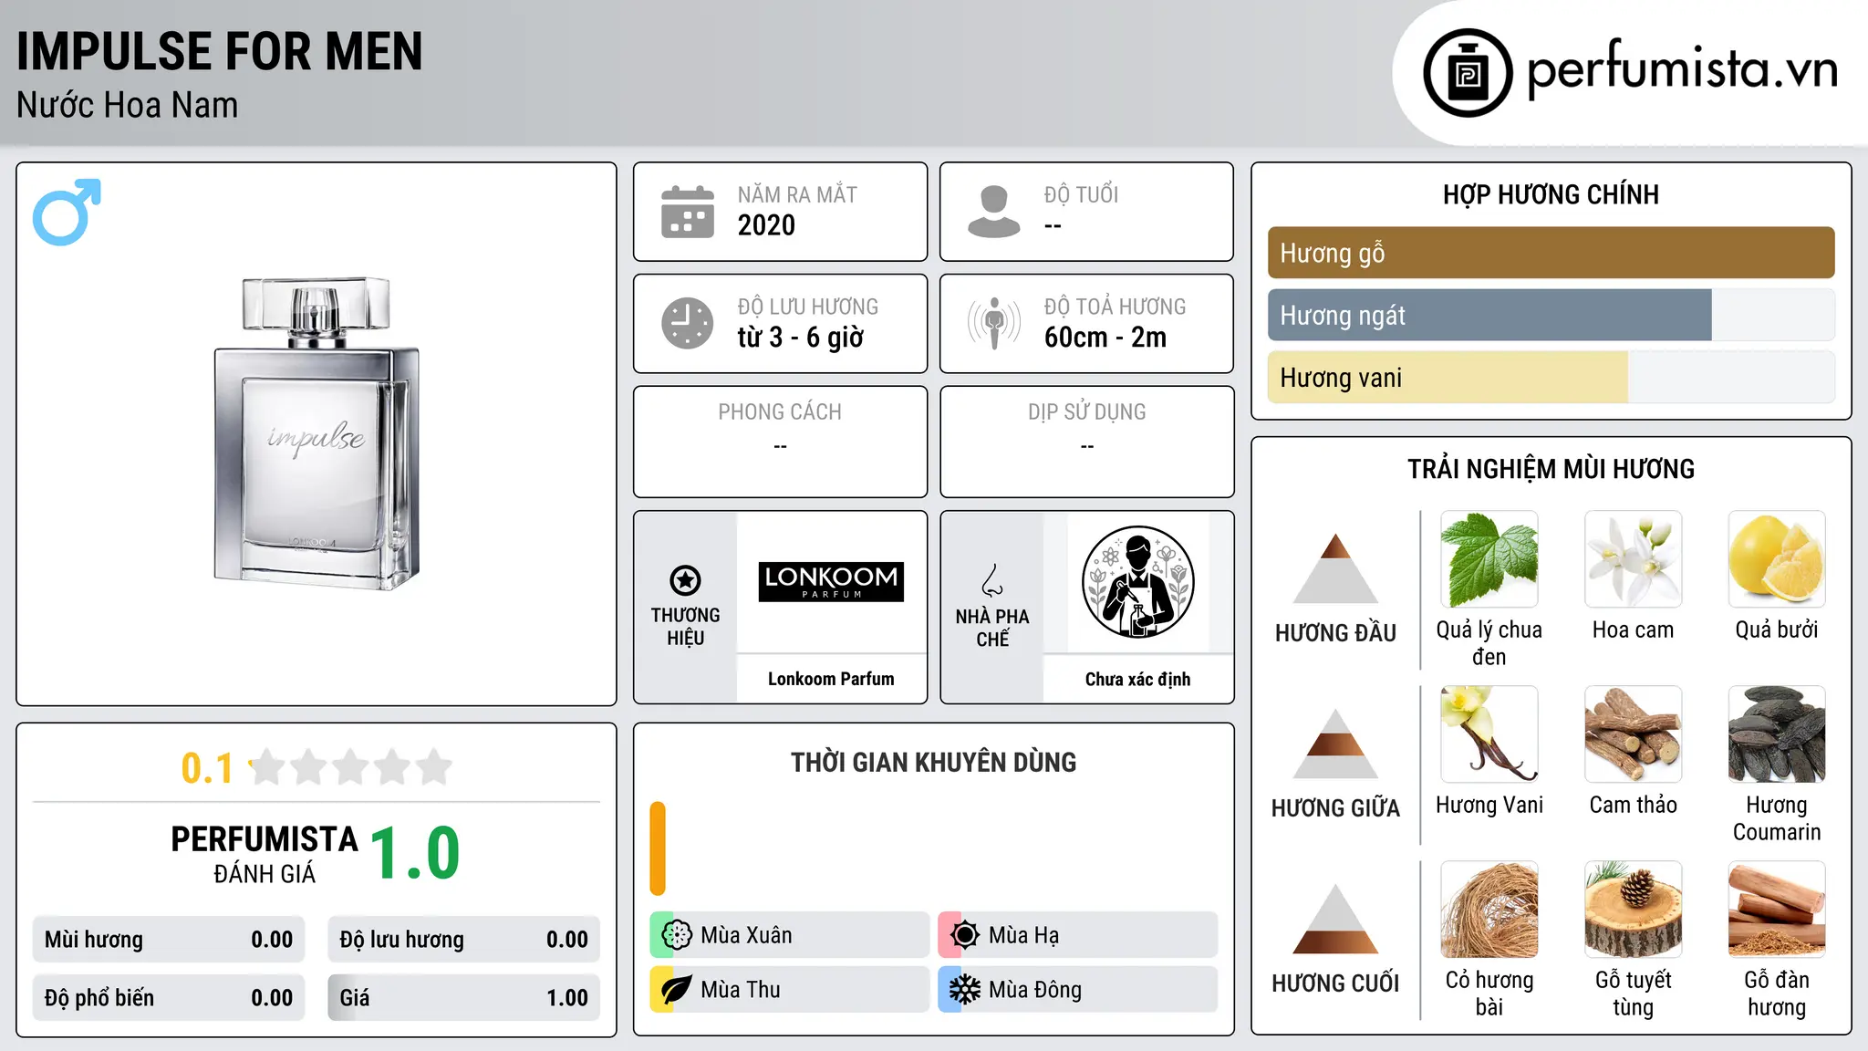This screenshot has height=1051, width=1868.
Task: Click the Độ phổ biến 0.00 score row
Action: (169, 998)
